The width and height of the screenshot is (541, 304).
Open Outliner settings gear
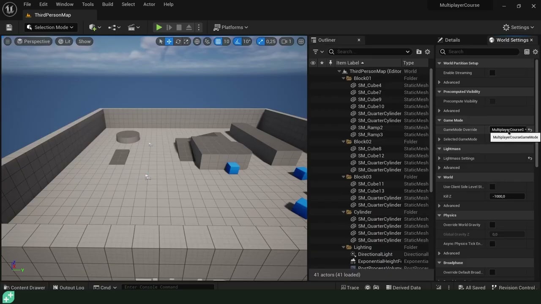(427, 52)
